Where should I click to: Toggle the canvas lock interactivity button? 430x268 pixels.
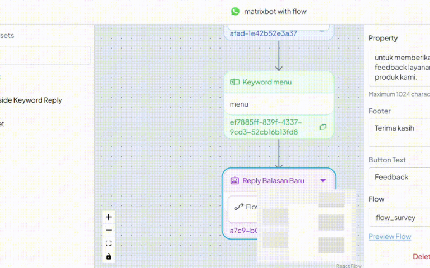pos(108,256)
